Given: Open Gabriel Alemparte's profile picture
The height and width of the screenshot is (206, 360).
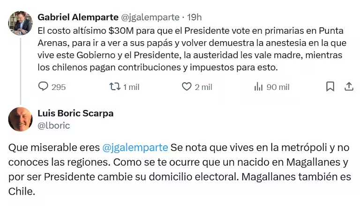Looking at the screenshot, I should pos(21,23).
